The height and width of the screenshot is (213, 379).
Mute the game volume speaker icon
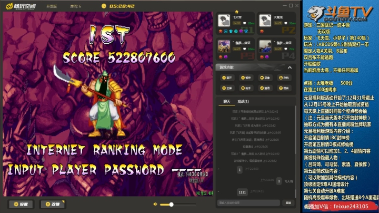155,204
